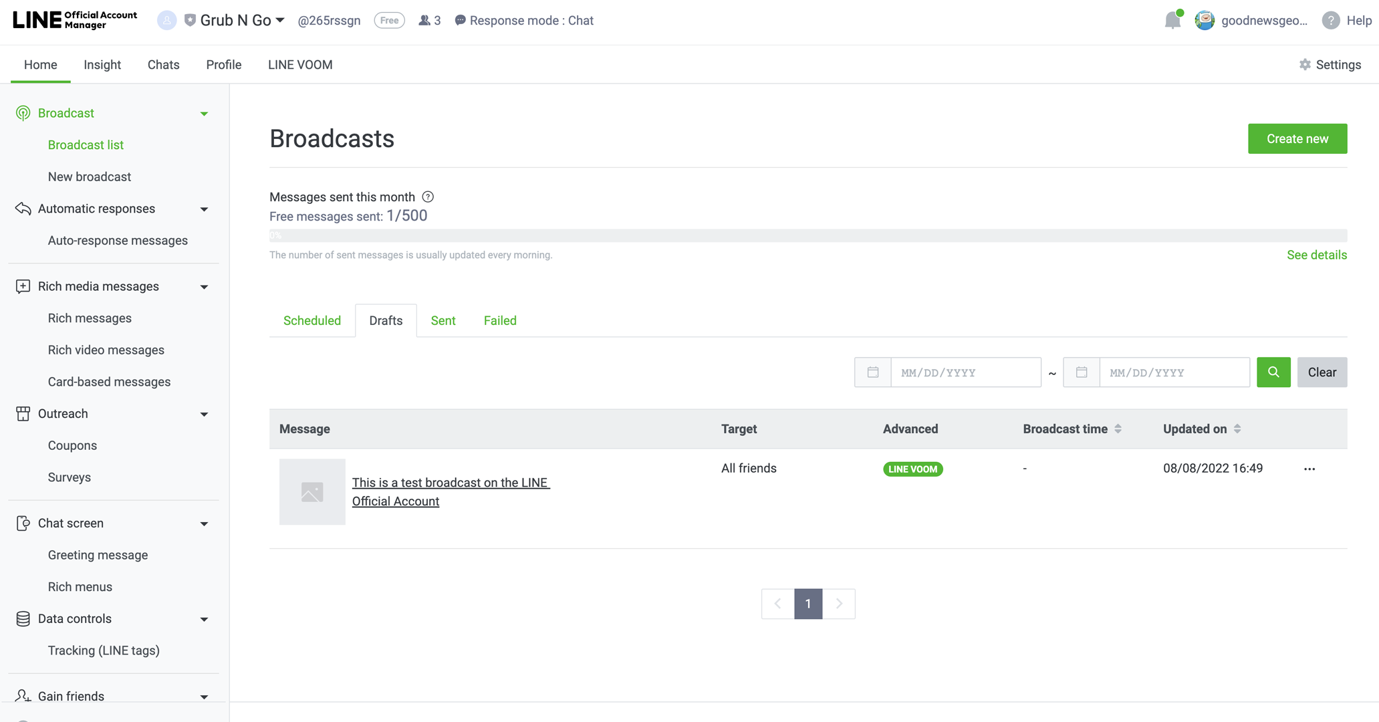Viewport: 1379px width, 722px height.
Task: Collapse the Chat screen section arrow
Action: [204, 524]
